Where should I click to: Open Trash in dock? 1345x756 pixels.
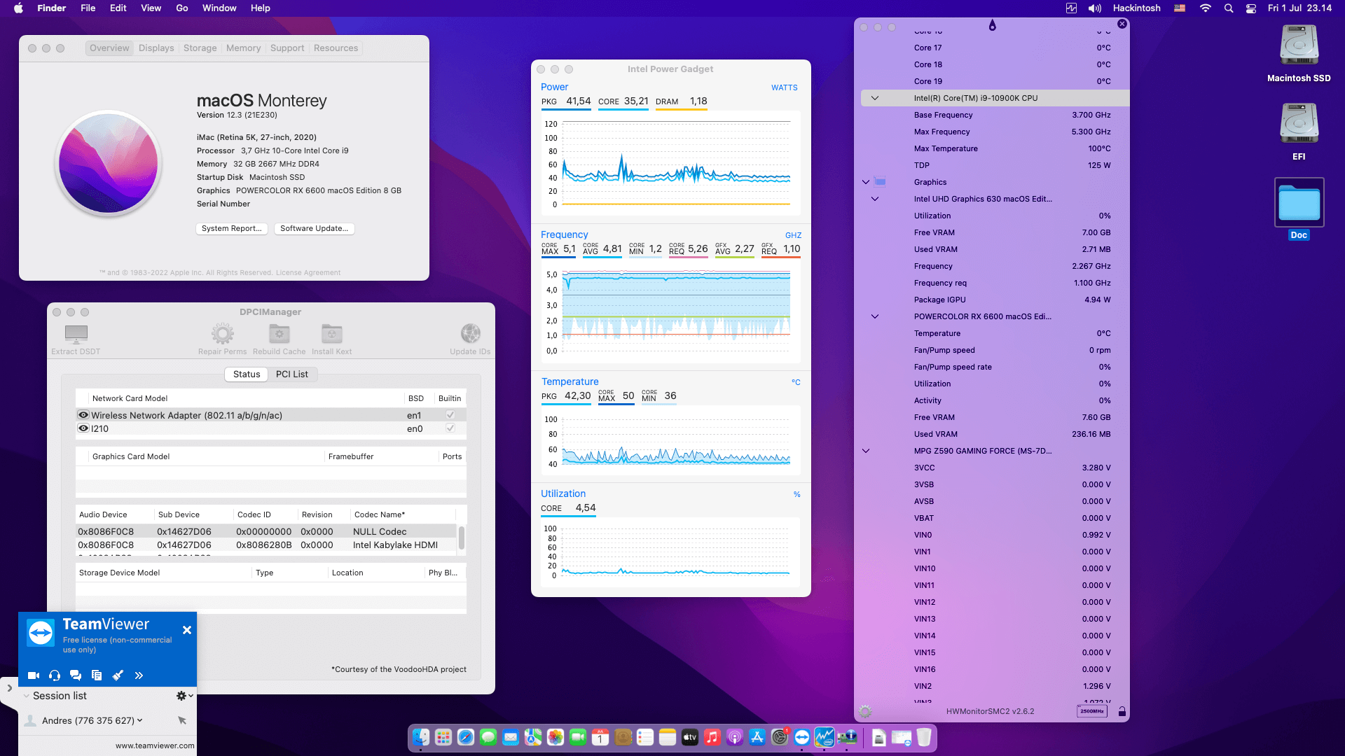(924, 737)
